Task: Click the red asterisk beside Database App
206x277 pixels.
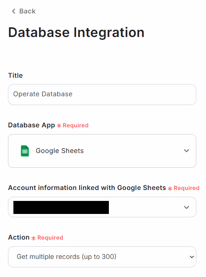Action: 59,126
